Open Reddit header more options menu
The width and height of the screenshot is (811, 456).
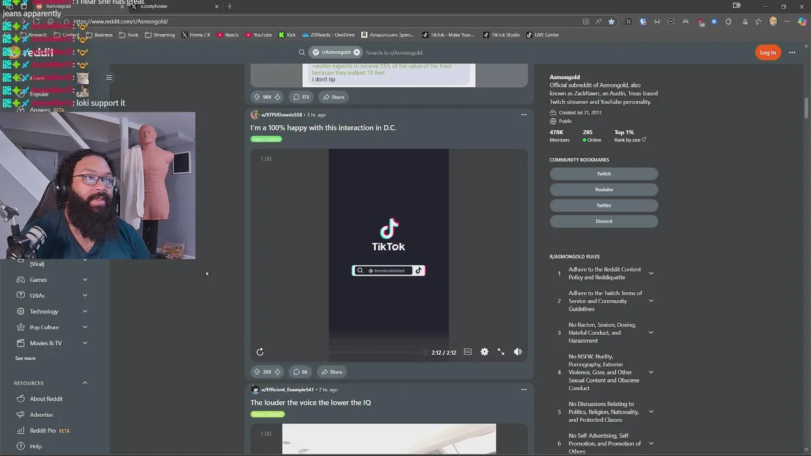[x=792, y=53]
